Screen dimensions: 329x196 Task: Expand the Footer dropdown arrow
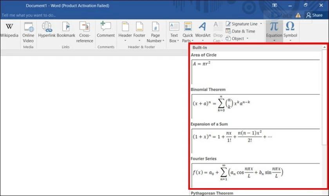pyautogui.click(x=139, y=40)
